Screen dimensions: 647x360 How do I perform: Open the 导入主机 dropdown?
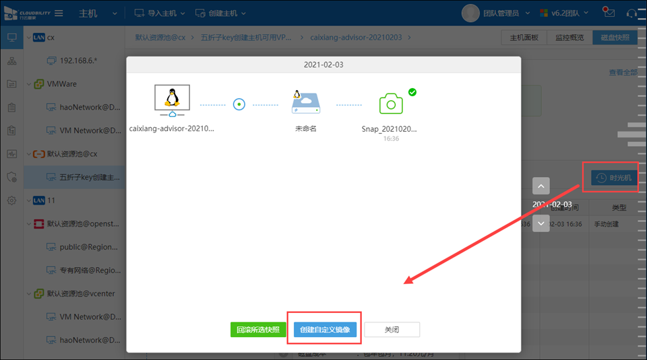coord(160,13)
